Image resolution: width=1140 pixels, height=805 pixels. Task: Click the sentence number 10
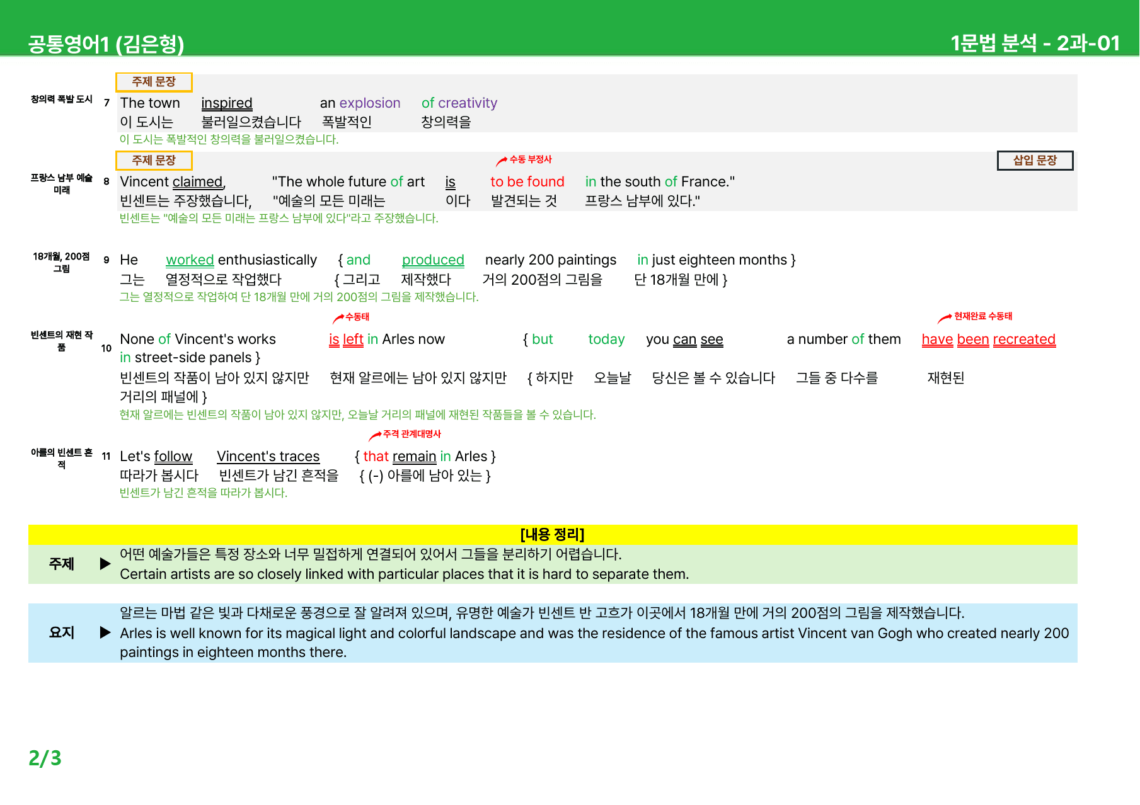click(106, 348)
